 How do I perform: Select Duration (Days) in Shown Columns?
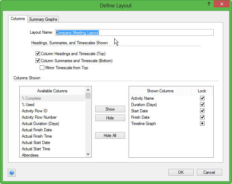[x=144, y=105]
